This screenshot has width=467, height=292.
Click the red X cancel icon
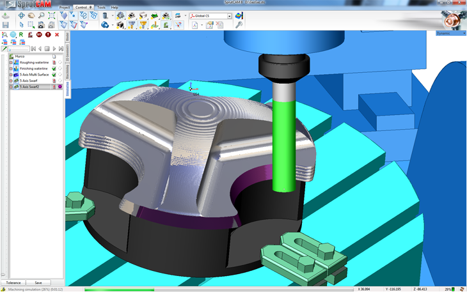pos(57,35)
